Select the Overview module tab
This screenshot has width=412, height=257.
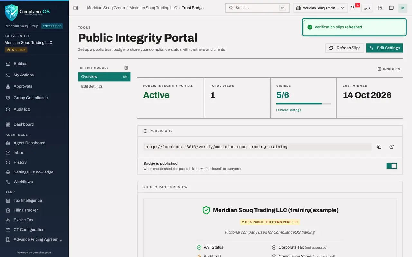[x=104, y=77]
